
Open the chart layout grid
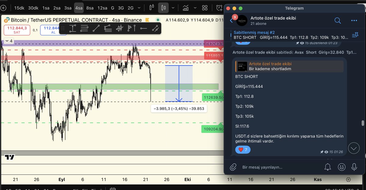pyautogui.click(x=205, y=8)
